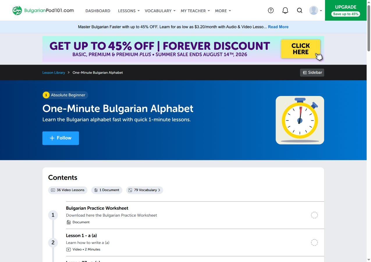Open the More dropdown menu
371x262 pixels.
click(x=223, y=11)
